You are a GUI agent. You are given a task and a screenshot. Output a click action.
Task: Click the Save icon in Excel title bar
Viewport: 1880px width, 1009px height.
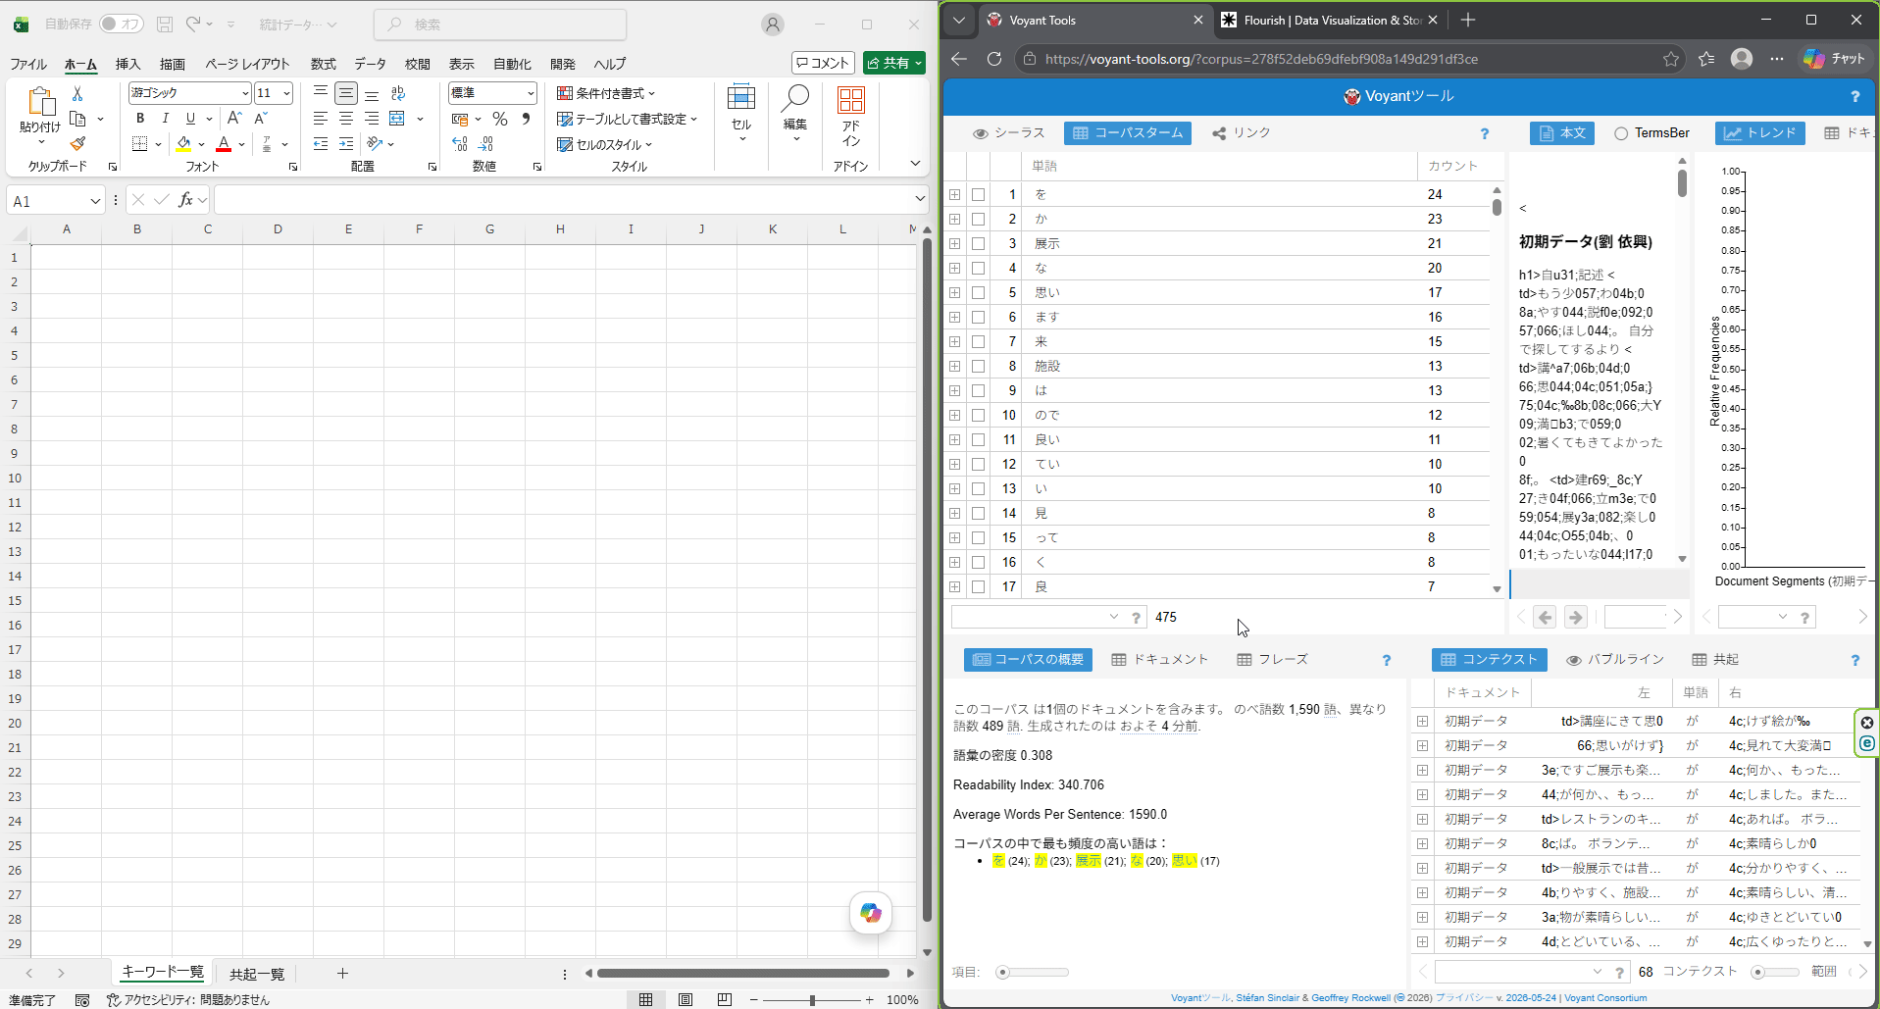(165, 24)
